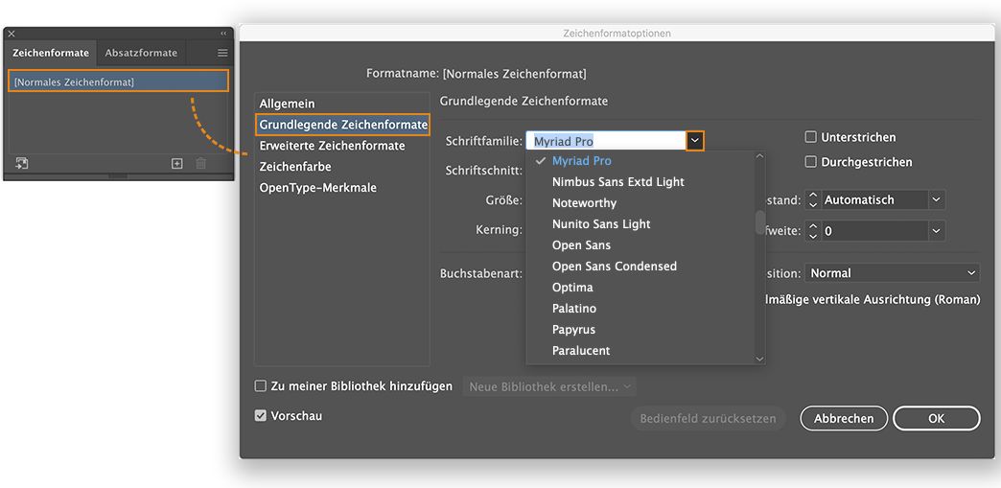Enable the Unterstrichen checkbox
This screenshot has width=1001, height=488.
pos(811,137)
